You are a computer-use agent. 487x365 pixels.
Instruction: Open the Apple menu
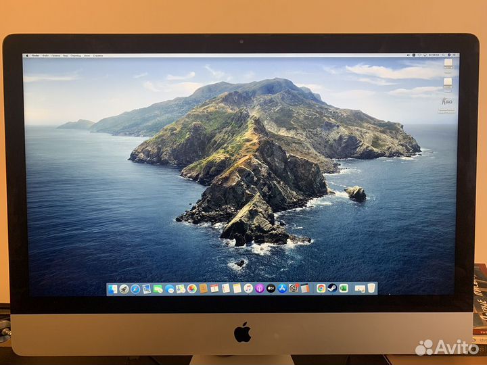tap(27, 55)
